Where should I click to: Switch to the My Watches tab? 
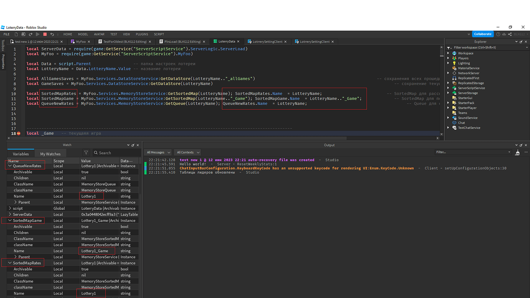coord(50,153)
